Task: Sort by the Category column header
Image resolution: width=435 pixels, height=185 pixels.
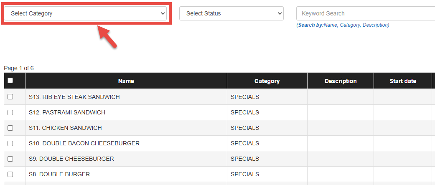Action: (x=267, y=81)
